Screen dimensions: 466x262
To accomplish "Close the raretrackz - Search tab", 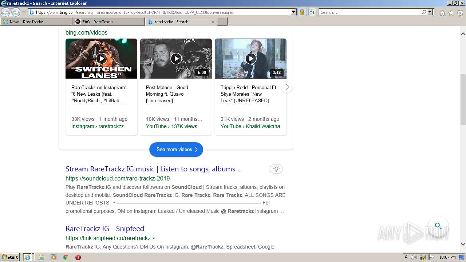I will (213, 22).
